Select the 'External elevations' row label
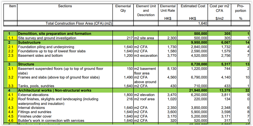253x126 pixels. click(34, 95)
